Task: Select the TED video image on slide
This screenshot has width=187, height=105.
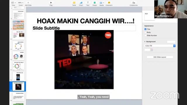Action: click(x=84, y=60)
